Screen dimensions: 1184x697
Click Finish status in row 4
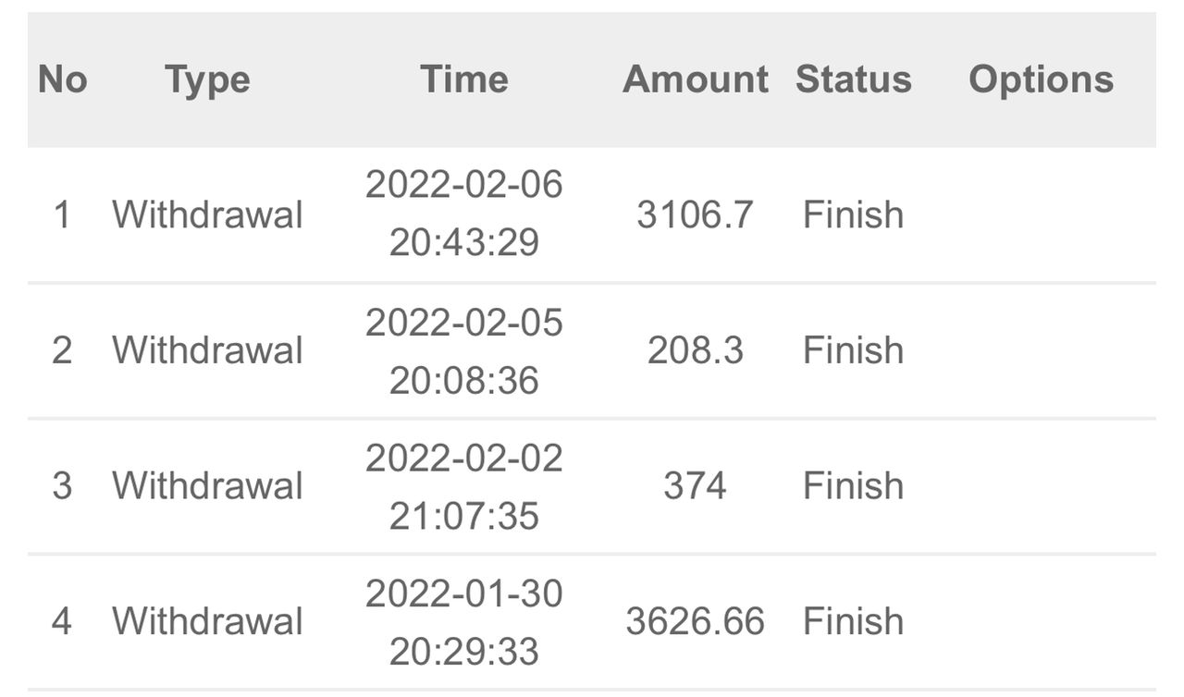(853, 621)
